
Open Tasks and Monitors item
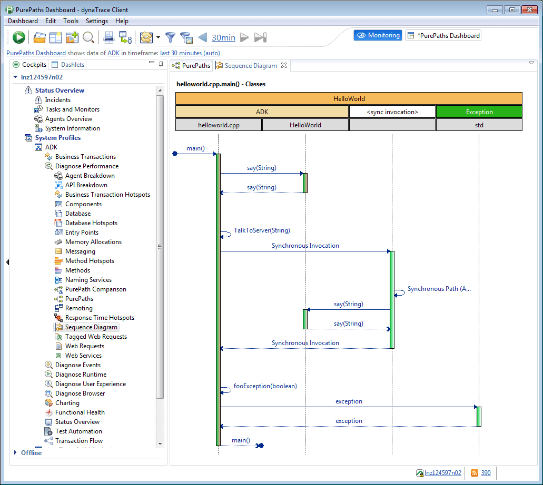pos(72,109)
